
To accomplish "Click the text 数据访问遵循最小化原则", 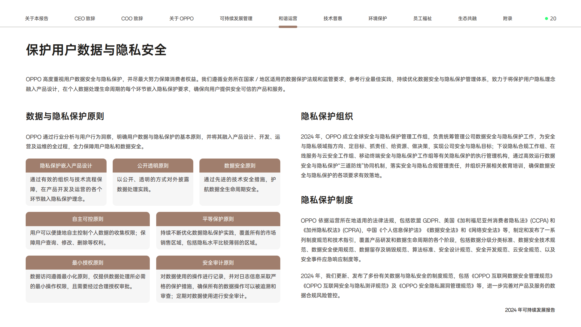I will [59, 277].
